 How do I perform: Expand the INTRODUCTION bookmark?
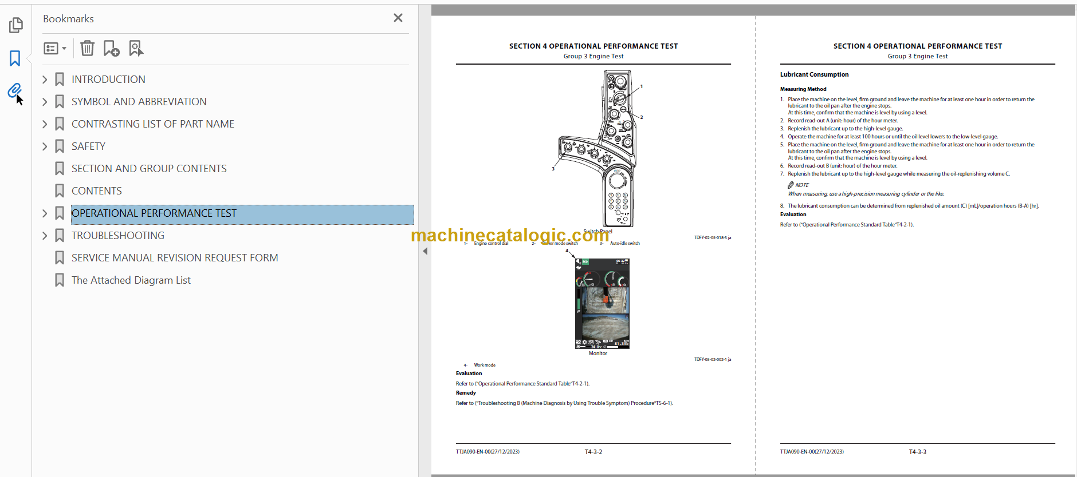[x=45, y=79]
